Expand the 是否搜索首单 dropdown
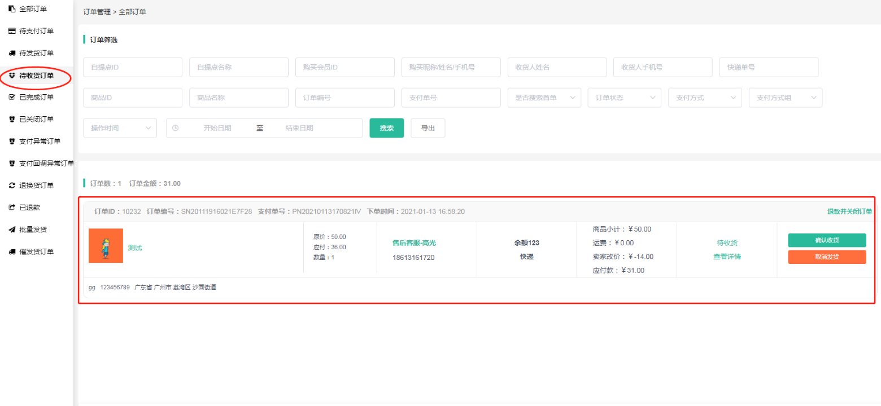Viewport: 881px width, 406px height. [x=544, y=98]
